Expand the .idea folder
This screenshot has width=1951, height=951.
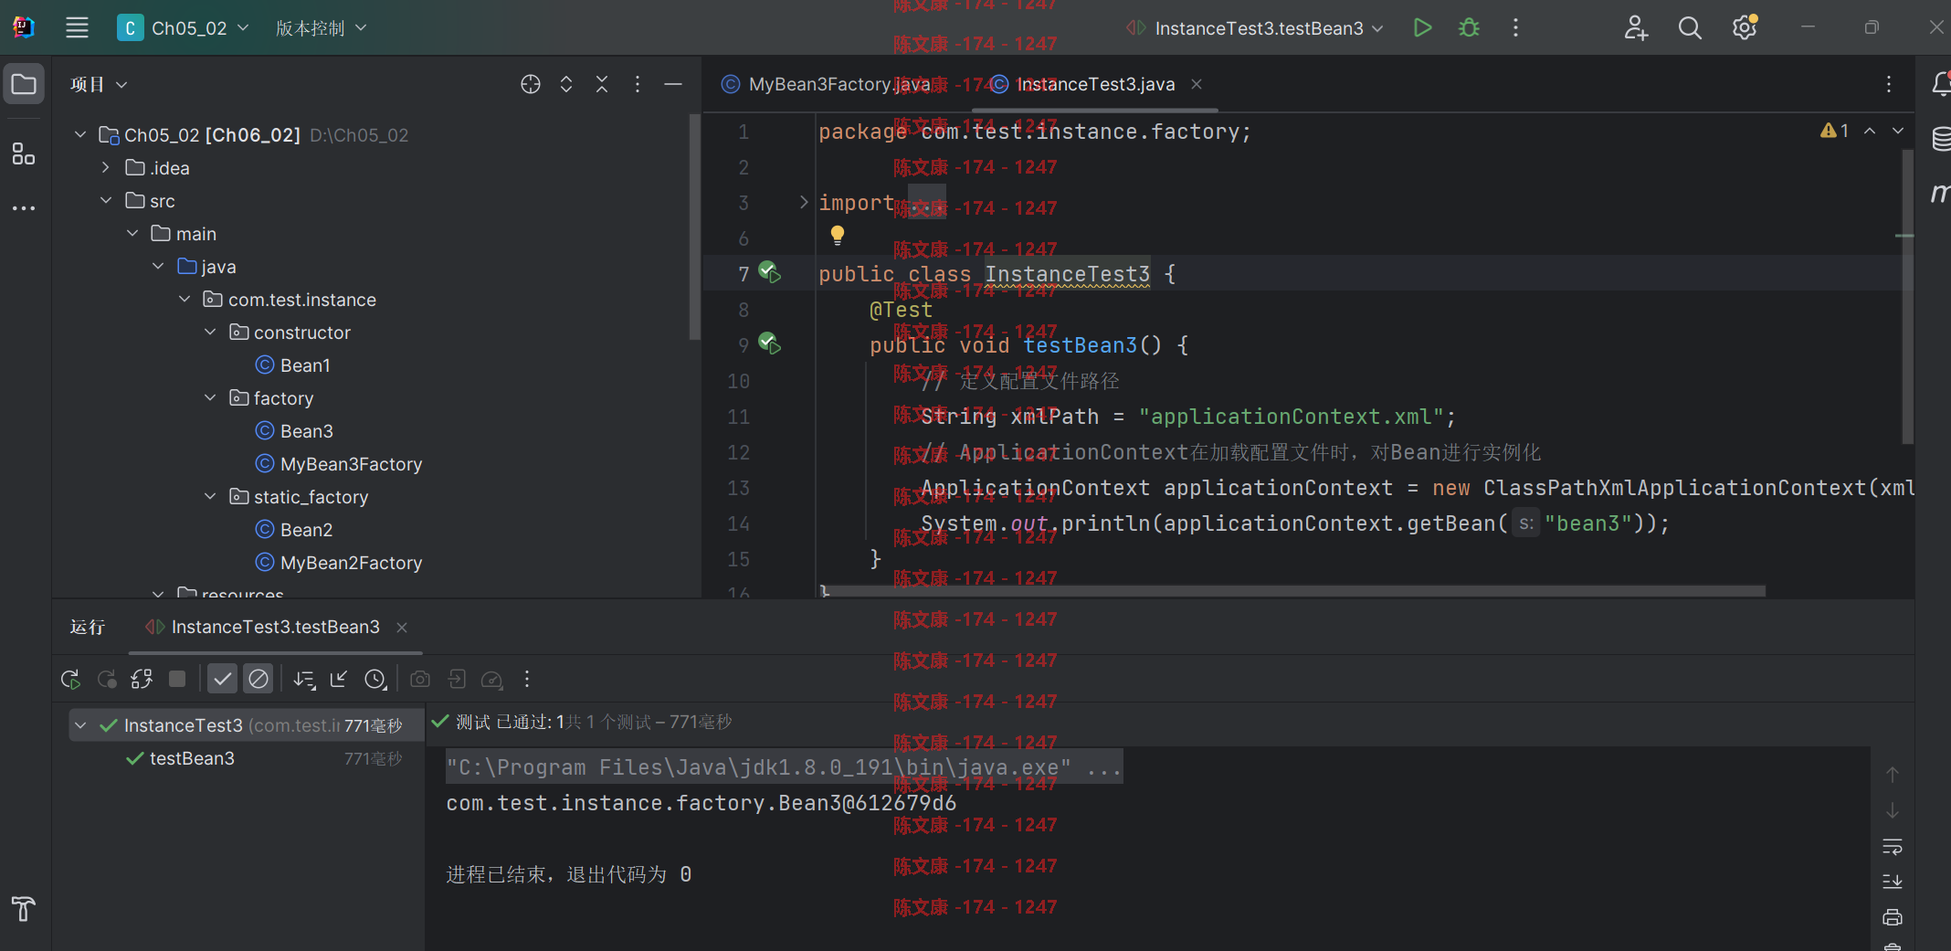106,167
